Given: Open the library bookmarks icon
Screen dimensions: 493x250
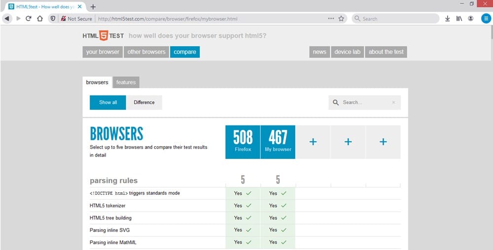Looking at the screenshot, I should (x=459, y=19).
